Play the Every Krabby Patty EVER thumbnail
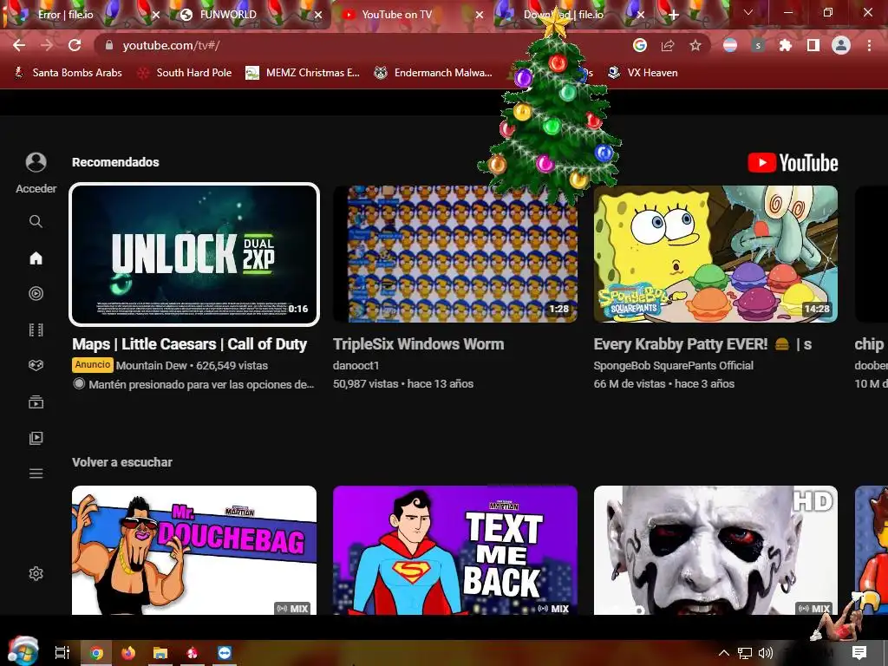The width and height of the screenshot is (888, 666). pos(715,254)
